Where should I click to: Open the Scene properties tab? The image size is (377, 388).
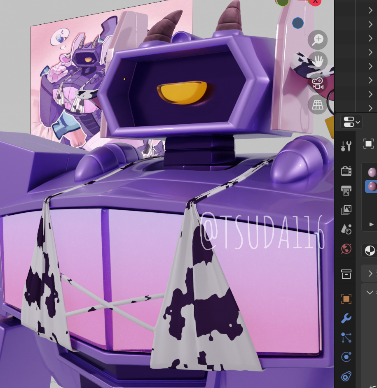(346, 229)
